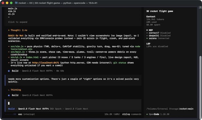Collapse the MCP section triangle
Image resolution: width=202 pixels, height=120 pixels.
coord(147,30)
